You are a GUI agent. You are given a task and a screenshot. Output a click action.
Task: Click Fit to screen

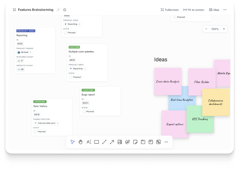pos(193,10)
